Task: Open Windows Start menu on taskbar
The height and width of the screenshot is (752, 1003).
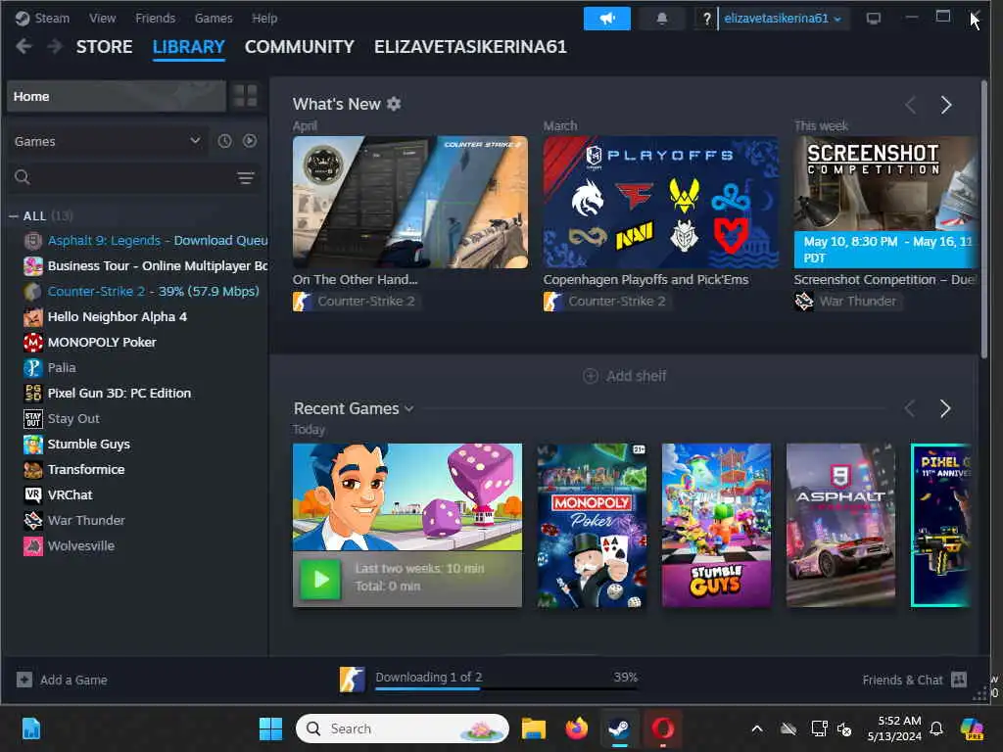Action: (270, 728)
